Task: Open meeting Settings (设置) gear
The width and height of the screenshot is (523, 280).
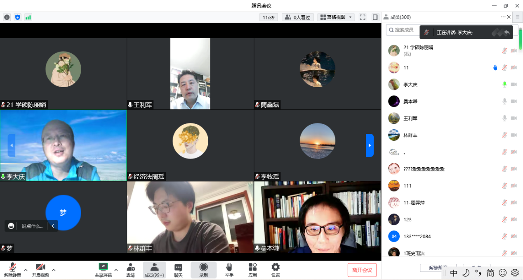Action: coord(276,269)
